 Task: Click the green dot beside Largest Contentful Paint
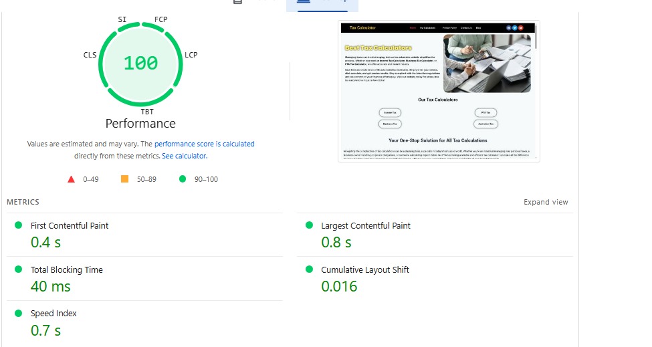click(x=309, y=225)
